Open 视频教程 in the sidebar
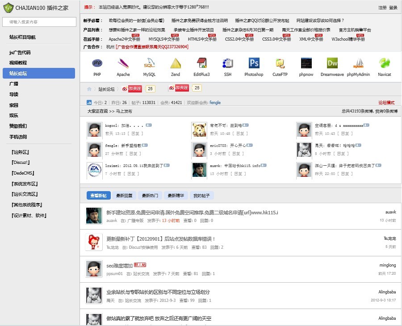The height and width of the screenshot is (326, 402). (18, 63)
